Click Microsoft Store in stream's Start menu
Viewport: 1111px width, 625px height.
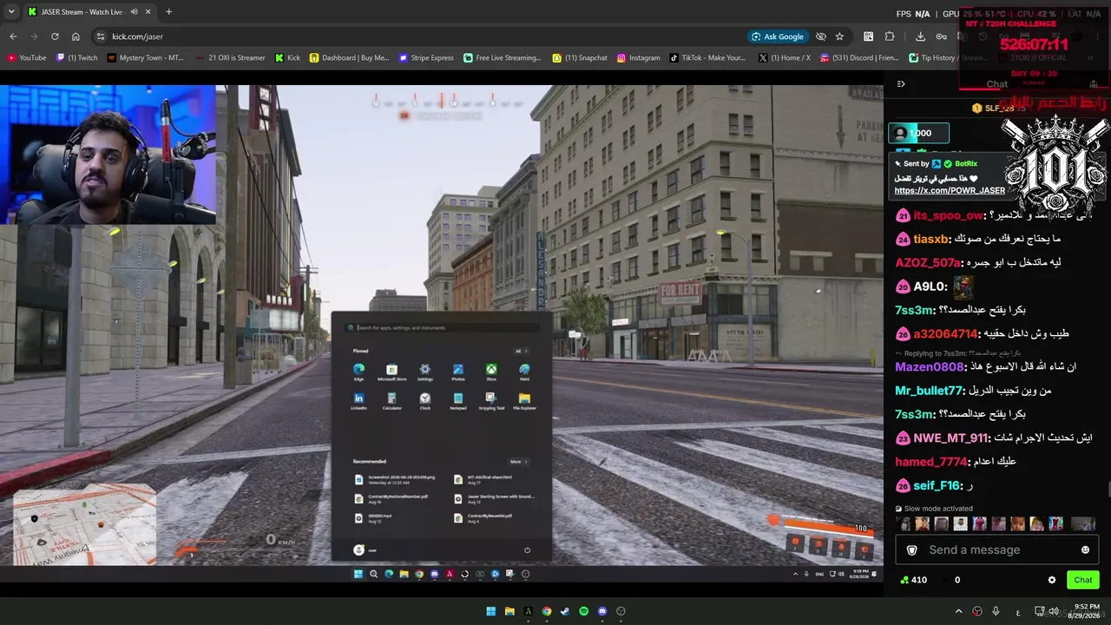coord(391,372)
